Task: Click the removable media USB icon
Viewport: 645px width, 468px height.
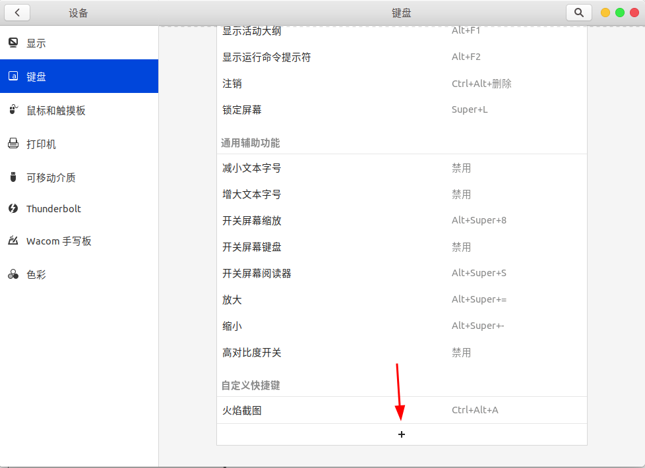Action: pos(13,177)
